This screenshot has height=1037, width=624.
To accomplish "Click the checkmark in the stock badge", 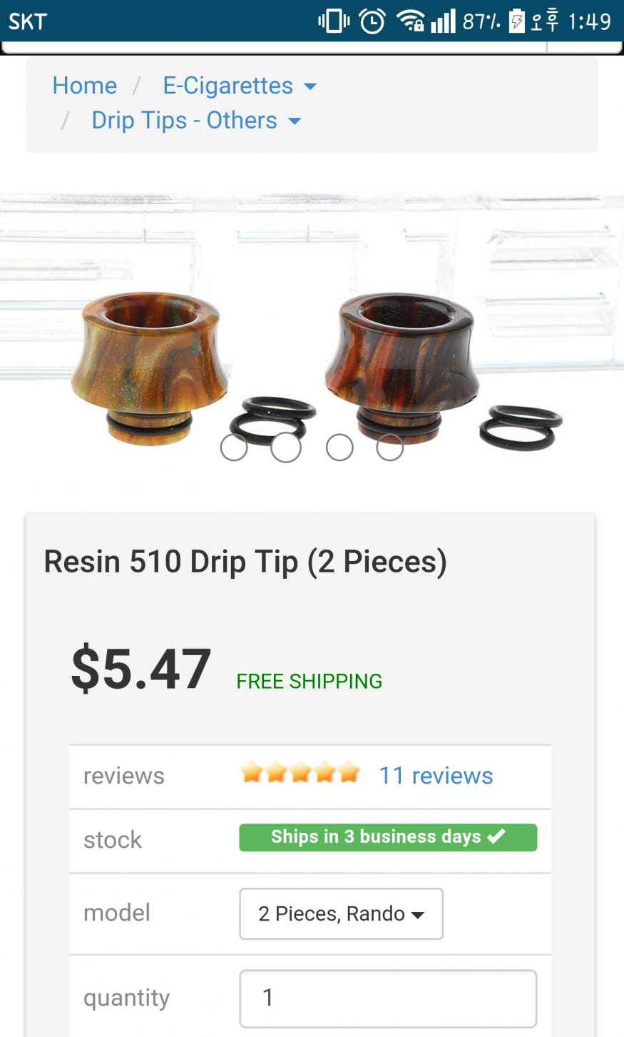I will coord(496,836).
